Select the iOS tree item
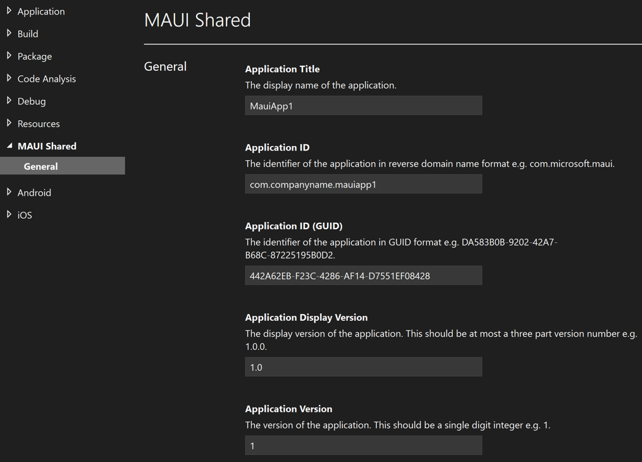642x462 pixels. (24, 215)
